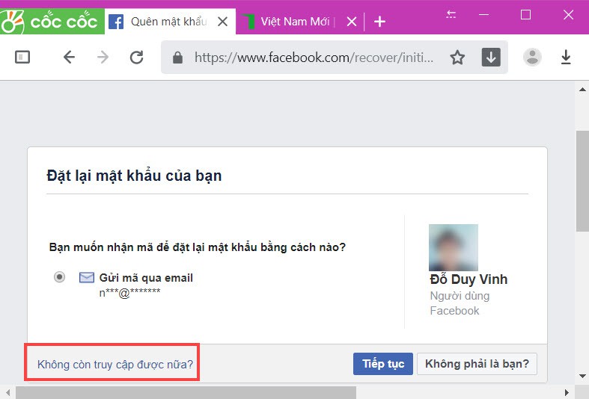Click the name Đỗ Duy Vinh

coord(469,279)
